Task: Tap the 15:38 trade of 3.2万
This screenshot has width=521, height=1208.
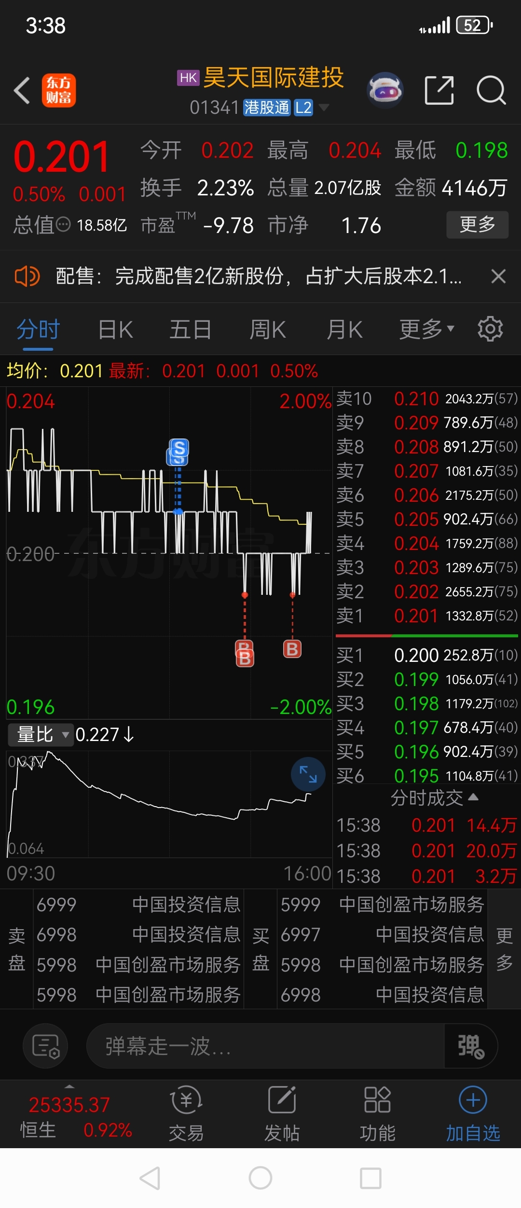Action: point(427,876)
